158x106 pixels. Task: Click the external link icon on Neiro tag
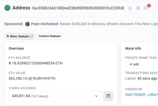point(32,36)
